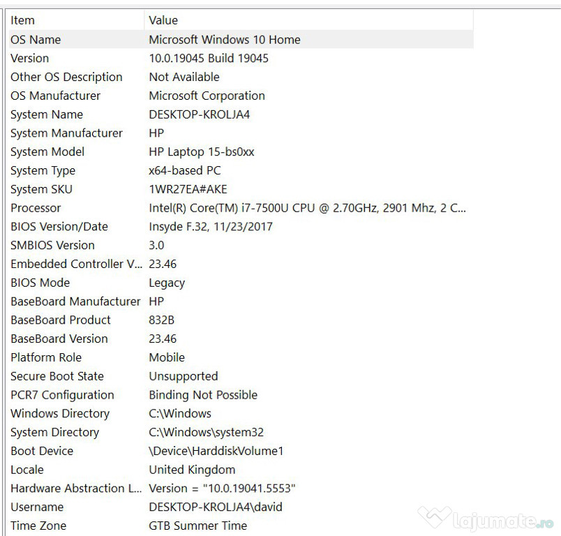
Task: Select the Processor row label
Action: pyautogui.click(x=36, y=208)
